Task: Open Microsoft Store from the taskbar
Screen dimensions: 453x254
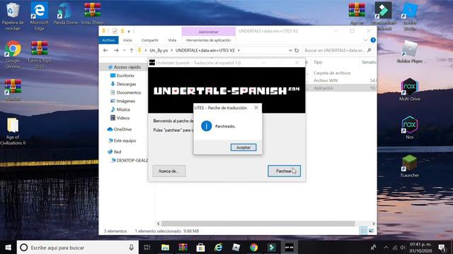Action: pos(200,248)
